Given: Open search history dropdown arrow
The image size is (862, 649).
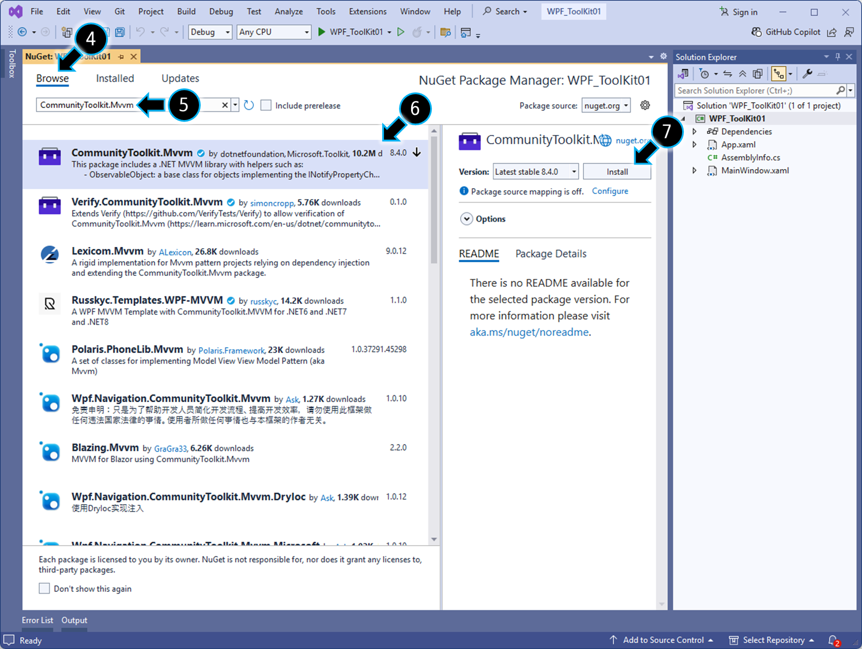Looking at the screenshot, I should [x=235, y=105].
